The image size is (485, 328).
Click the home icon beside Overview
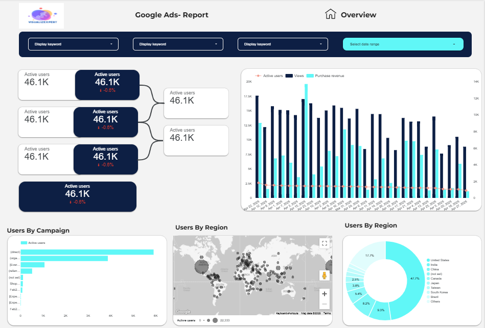[x=330, y=15]
